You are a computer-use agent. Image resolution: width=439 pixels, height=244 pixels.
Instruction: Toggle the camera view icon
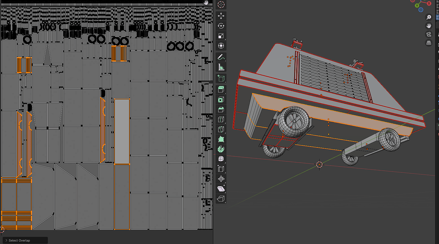click(x=429, y=34)
